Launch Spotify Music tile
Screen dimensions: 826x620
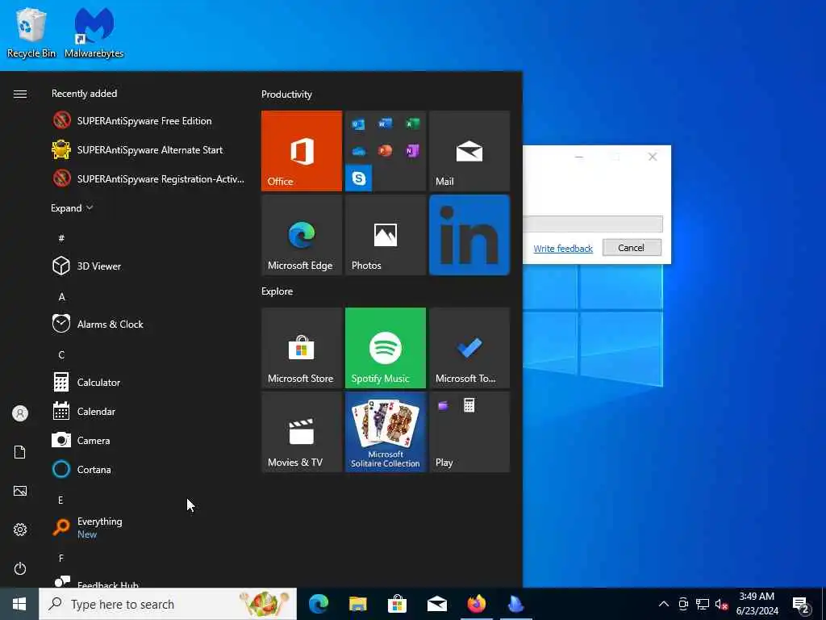[385, 348]
